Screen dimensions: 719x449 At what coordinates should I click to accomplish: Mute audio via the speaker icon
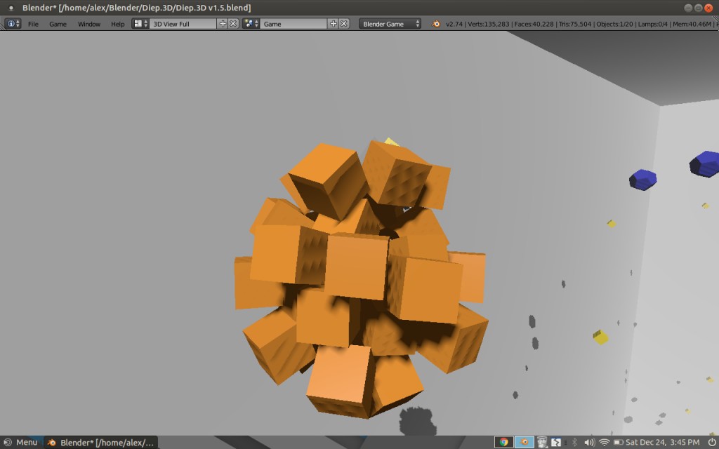click(588, 442)
